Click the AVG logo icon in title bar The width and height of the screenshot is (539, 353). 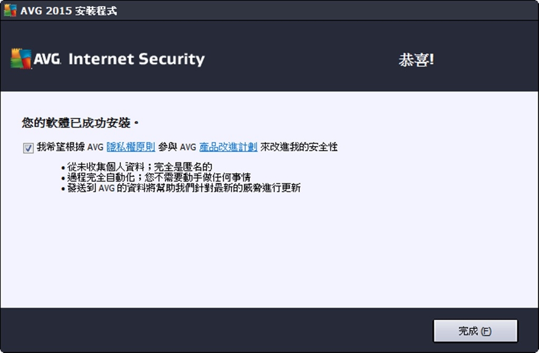coord(11,11)
